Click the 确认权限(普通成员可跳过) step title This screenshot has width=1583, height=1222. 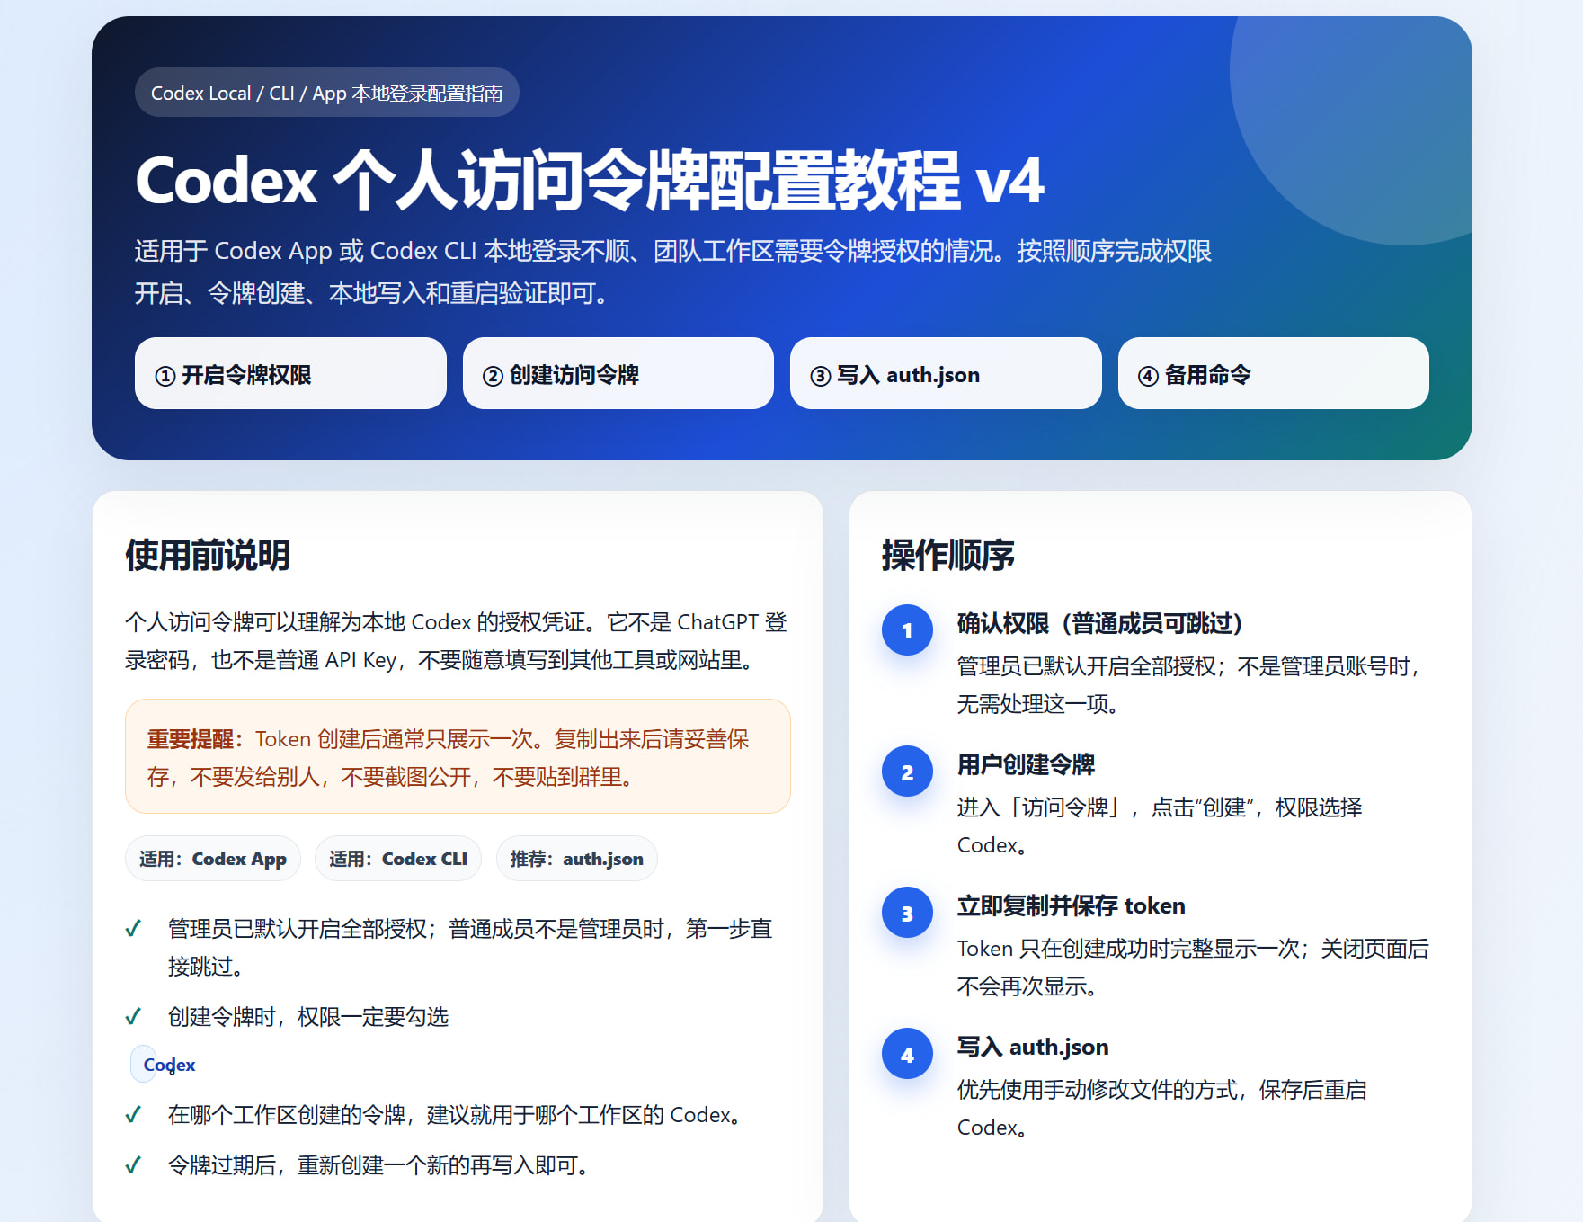[x=1099, y=623]
